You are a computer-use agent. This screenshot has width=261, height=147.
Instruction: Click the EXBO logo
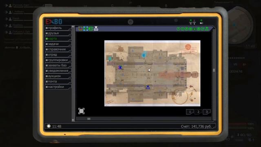click(x=54, y=22)
